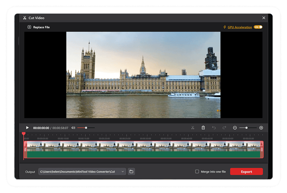Redo the last action
This screenshot has width=287, height=193.
tap(224, 128)
